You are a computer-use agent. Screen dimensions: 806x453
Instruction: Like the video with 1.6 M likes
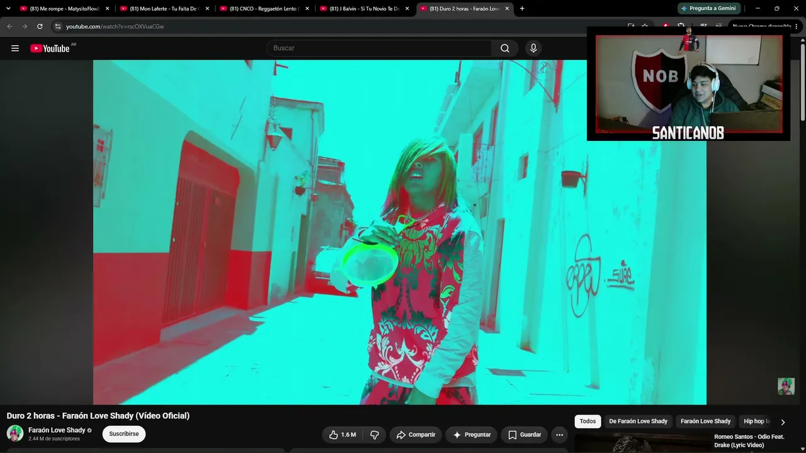point(343,435)
